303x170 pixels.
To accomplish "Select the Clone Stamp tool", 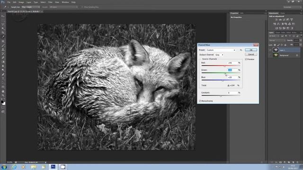I will [x=3, y=50].
